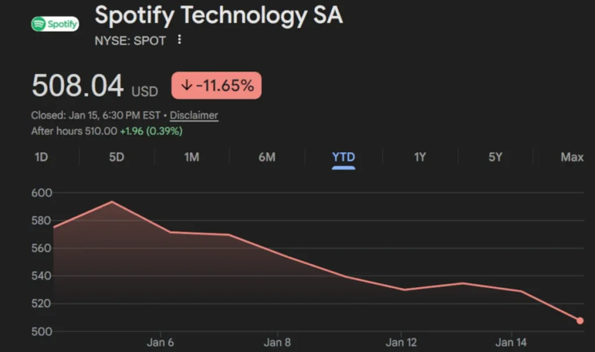Screen dimensions: 595x352
Task: Open the Disclaimer link
Action: [193, 116]
